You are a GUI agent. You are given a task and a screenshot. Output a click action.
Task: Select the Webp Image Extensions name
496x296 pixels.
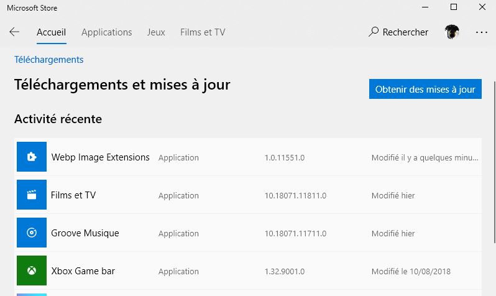click(x=100, y=157)
